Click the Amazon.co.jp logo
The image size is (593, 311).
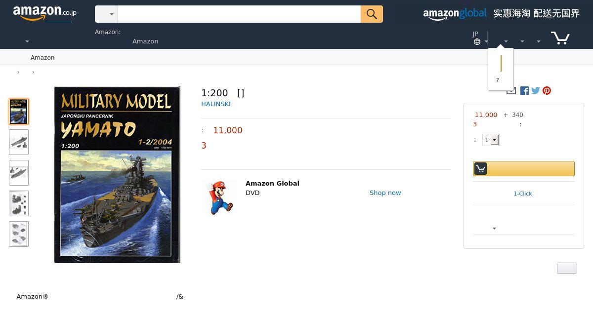point(45,13)
